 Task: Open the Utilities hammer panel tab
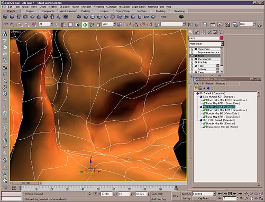point(221,32)
